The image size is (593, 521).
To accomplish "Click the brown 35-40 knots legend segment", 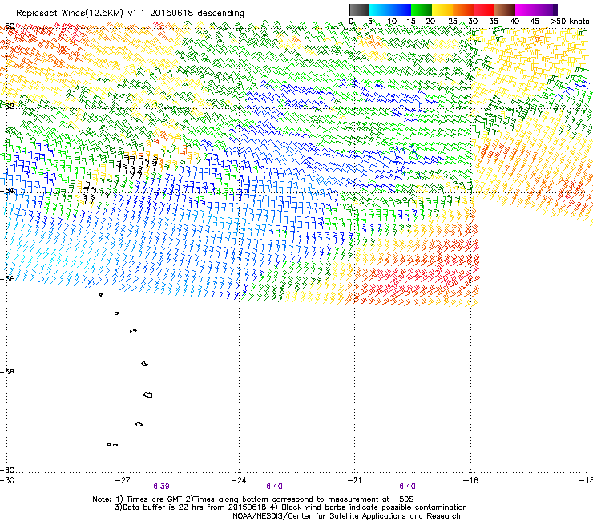I will point(505,10).
